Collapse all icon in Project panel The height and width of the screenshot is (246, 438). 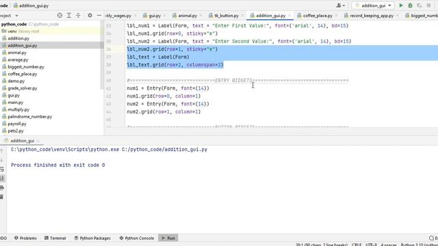click(x=78, y=16)
